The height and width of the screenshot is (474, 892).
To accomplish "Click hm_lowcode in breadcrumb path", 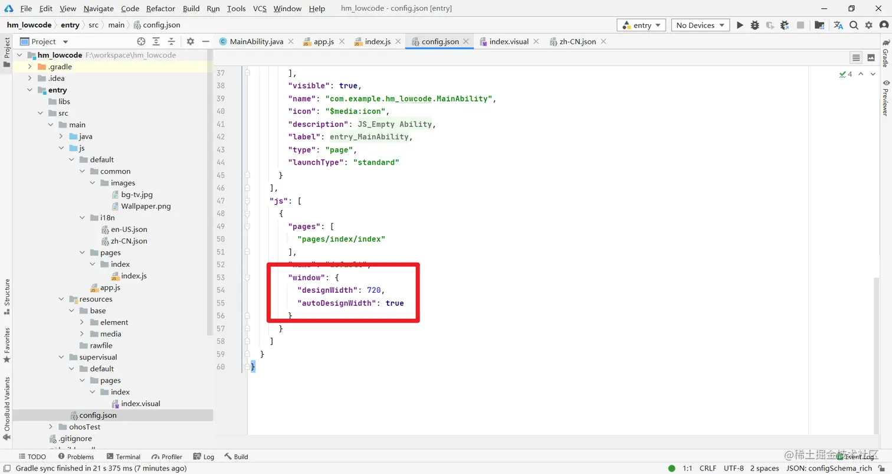I will click(29, 25).
